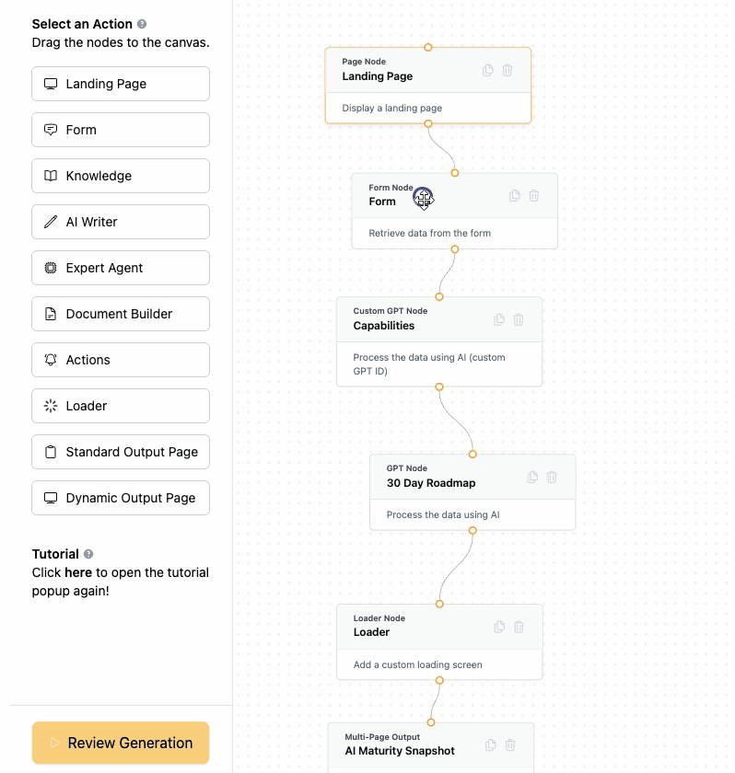735x773 pixels.
Task: Pick the Expert Agent action
Action: click(x=121, y=268)
